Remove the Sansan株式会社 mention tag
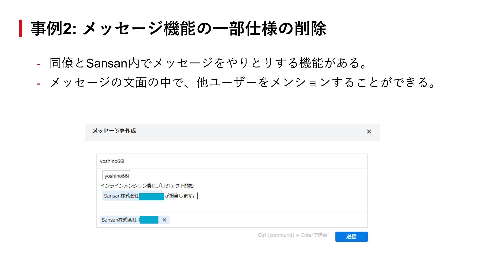The height and width of the screenshot is (275, 490). (x=164, y=220)
